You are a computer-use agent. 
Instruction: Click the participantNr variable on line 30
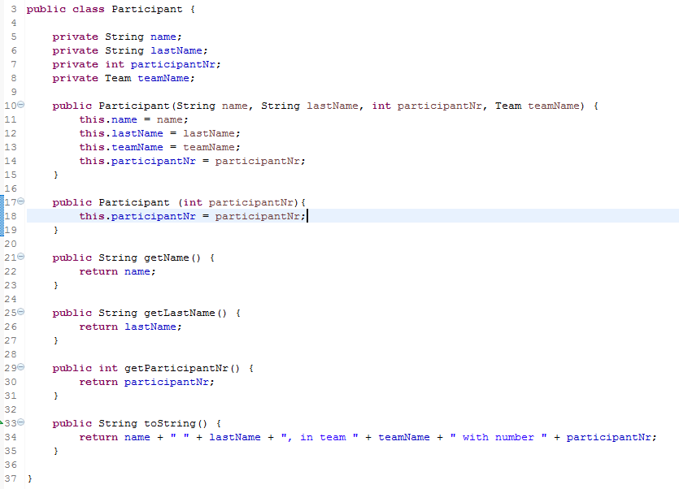pos(167,381)
